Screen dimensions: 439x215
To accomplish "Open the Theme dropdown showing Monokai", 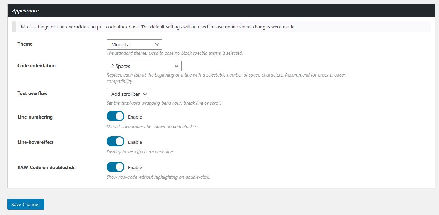I will 134,44.
